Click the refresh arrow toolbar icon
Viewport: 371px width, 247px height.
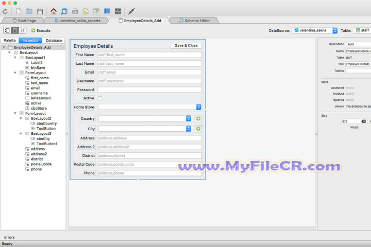tap(5, 11)
